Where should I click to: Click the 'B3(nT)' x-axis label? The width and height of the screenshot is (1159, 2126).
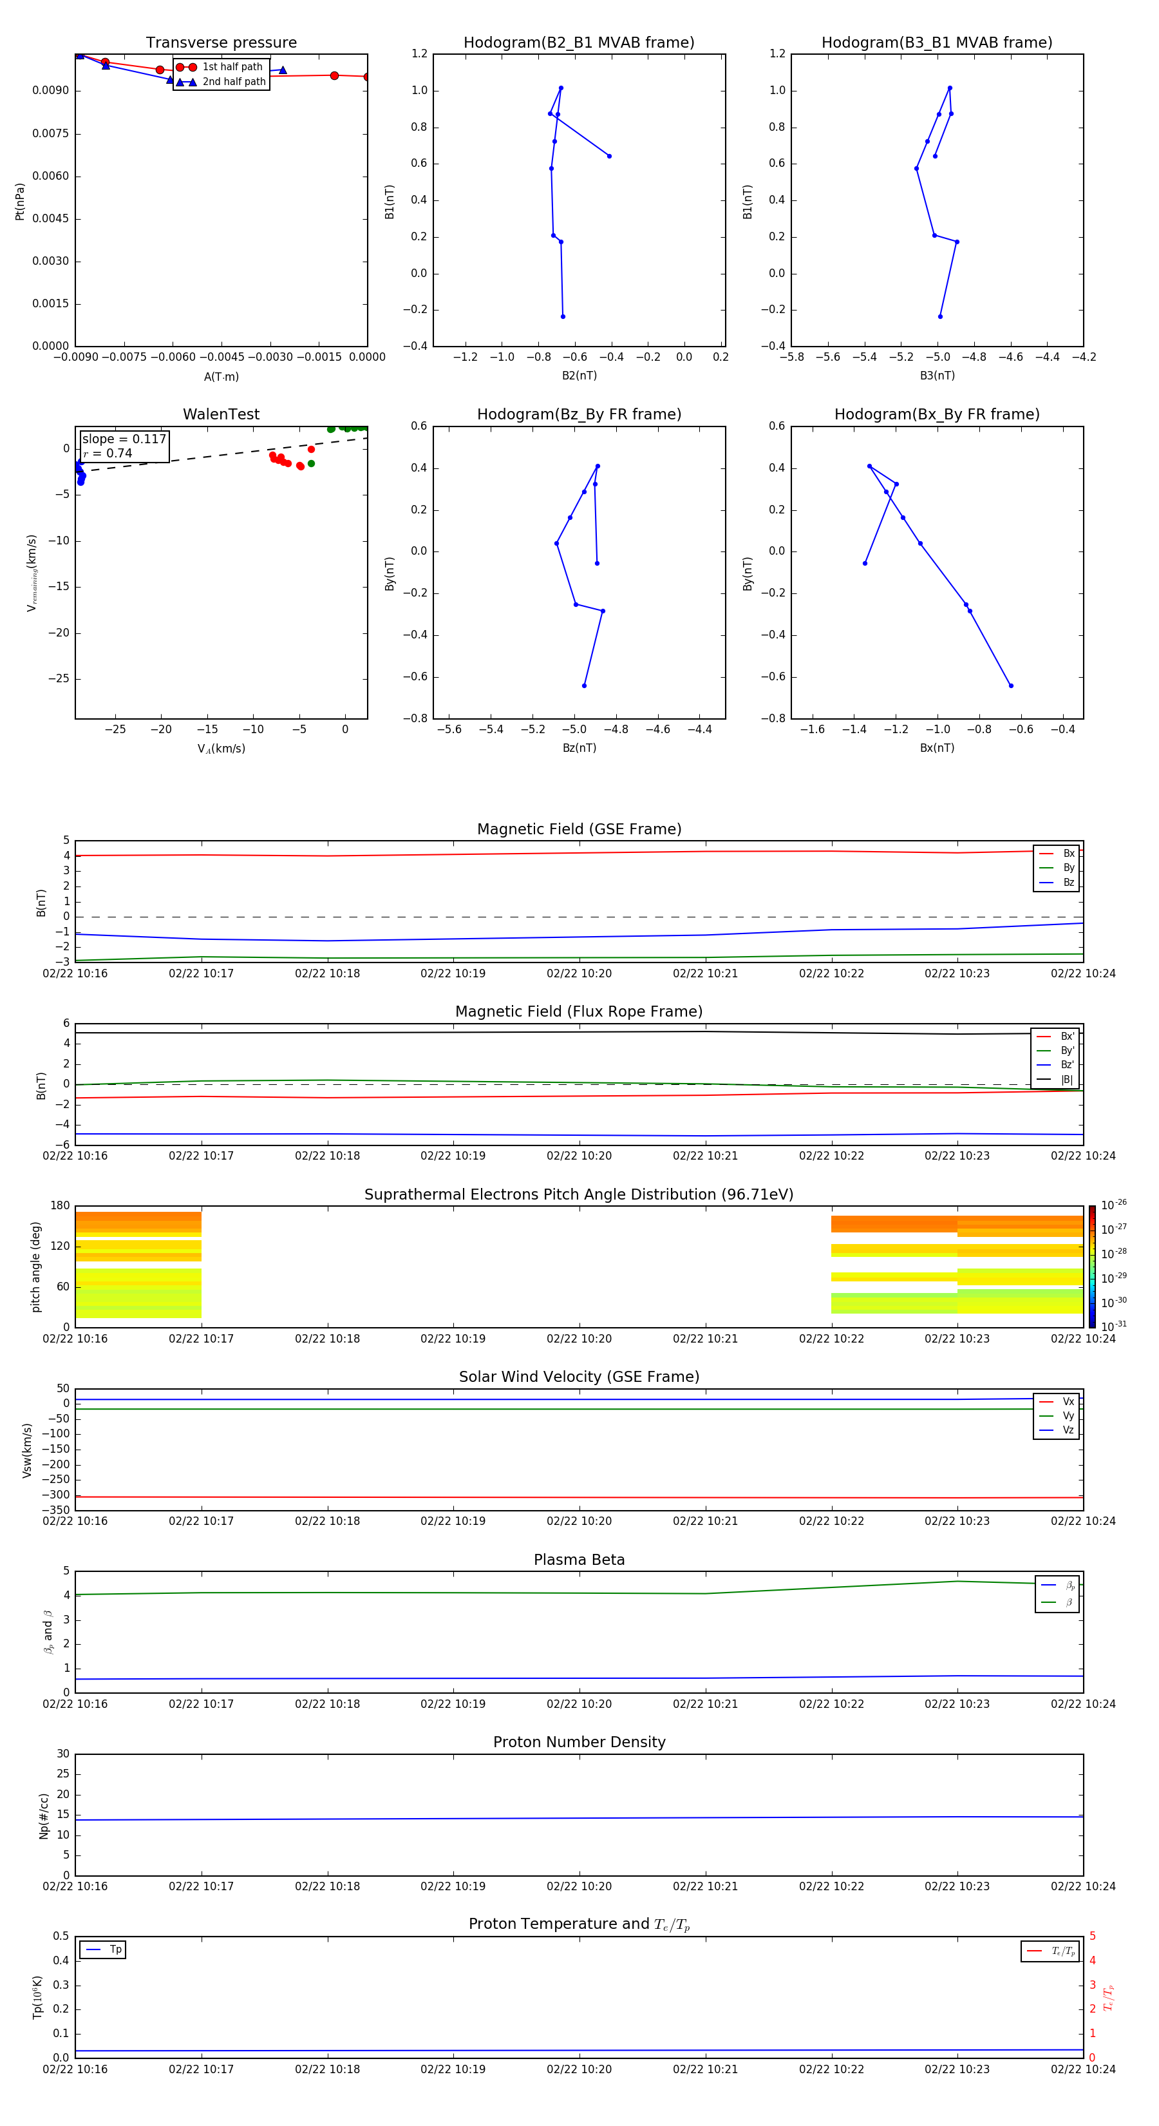[937, 376]
